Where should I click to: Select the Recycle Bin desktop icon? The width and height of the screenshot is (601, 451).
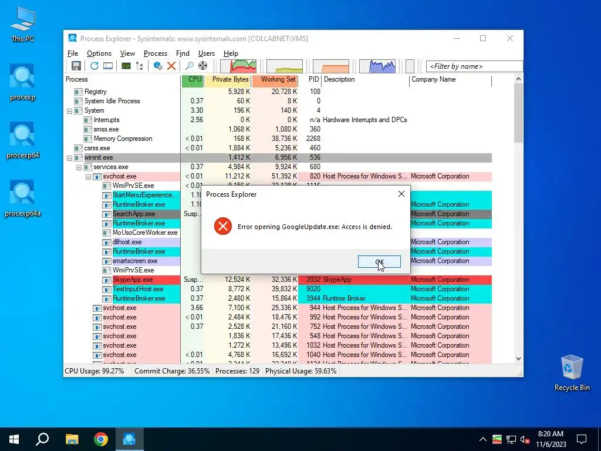tap(572, 373)
